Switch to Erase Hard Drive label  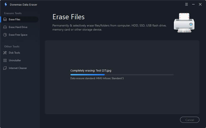pyautogui.click(x=18, y=27)
